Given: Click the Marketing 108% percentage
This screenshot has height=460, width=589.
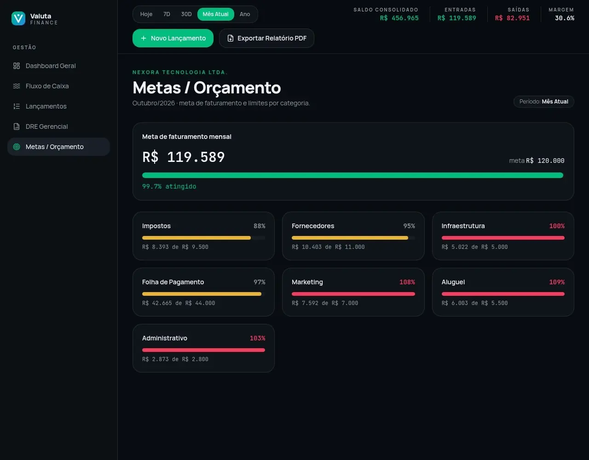Looking at the screenshot, I should pos(407,282).
